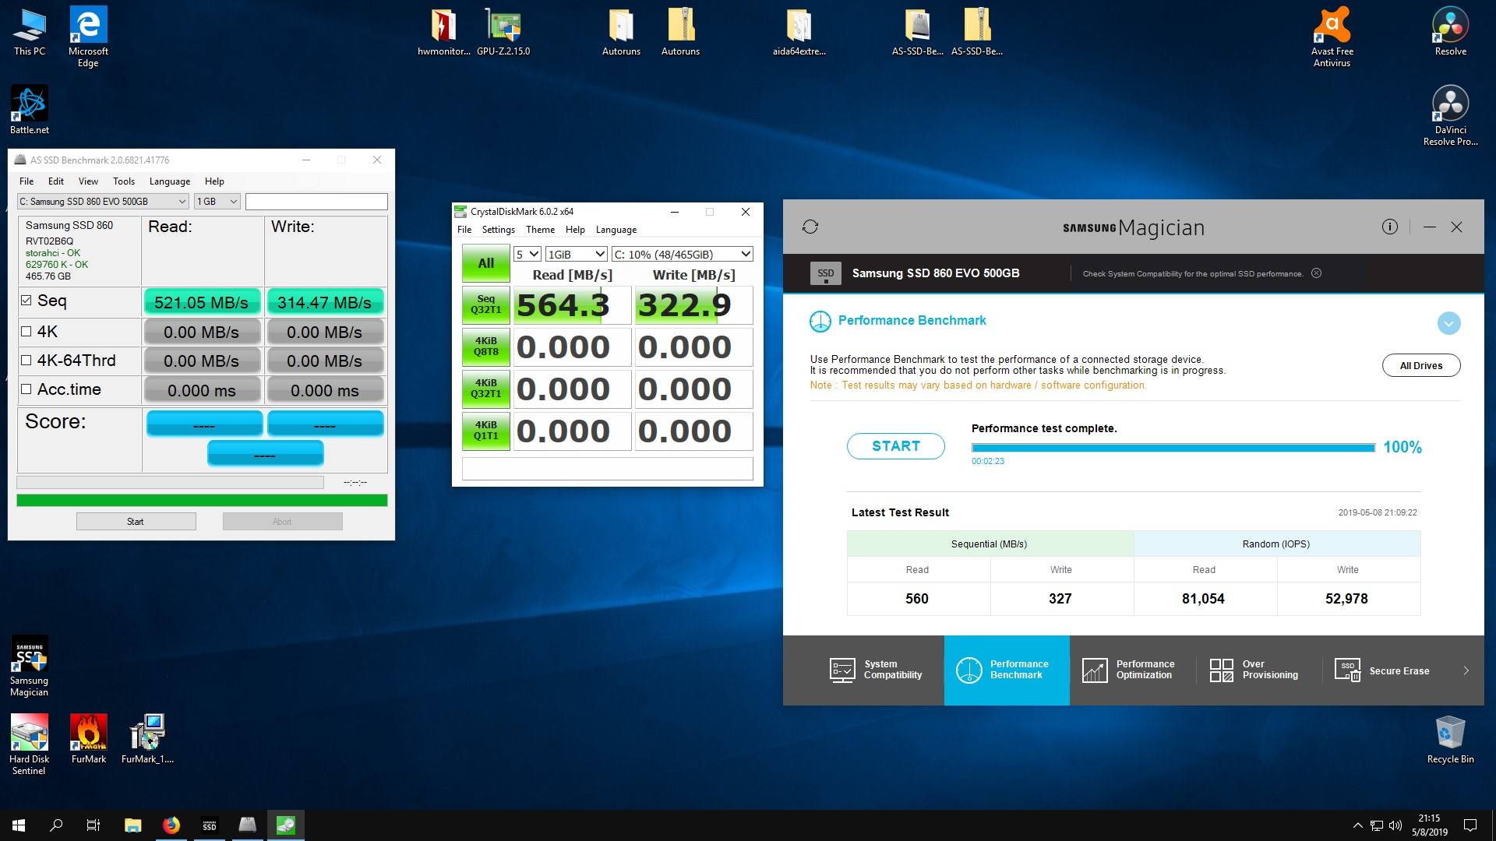
Task: Collapse the Performance Benchmark panel chevron
Action: point(1448,323)
